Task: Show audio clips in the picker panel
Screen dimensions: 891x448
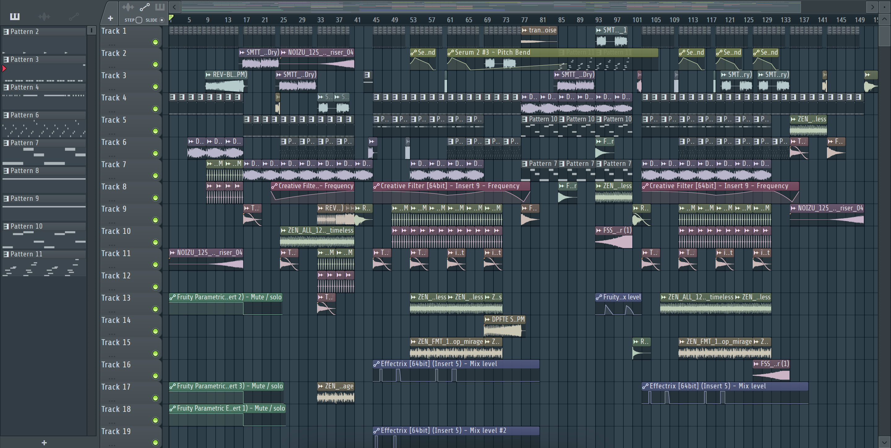Action: 44,16
